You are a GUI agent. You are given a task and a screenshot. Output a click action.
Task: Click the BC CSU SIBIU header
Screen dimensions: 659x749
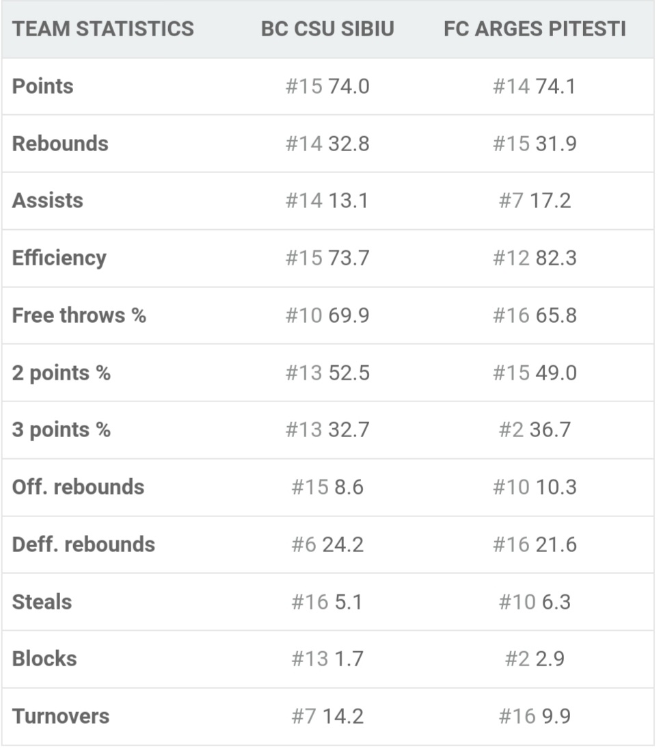(327, 29)
